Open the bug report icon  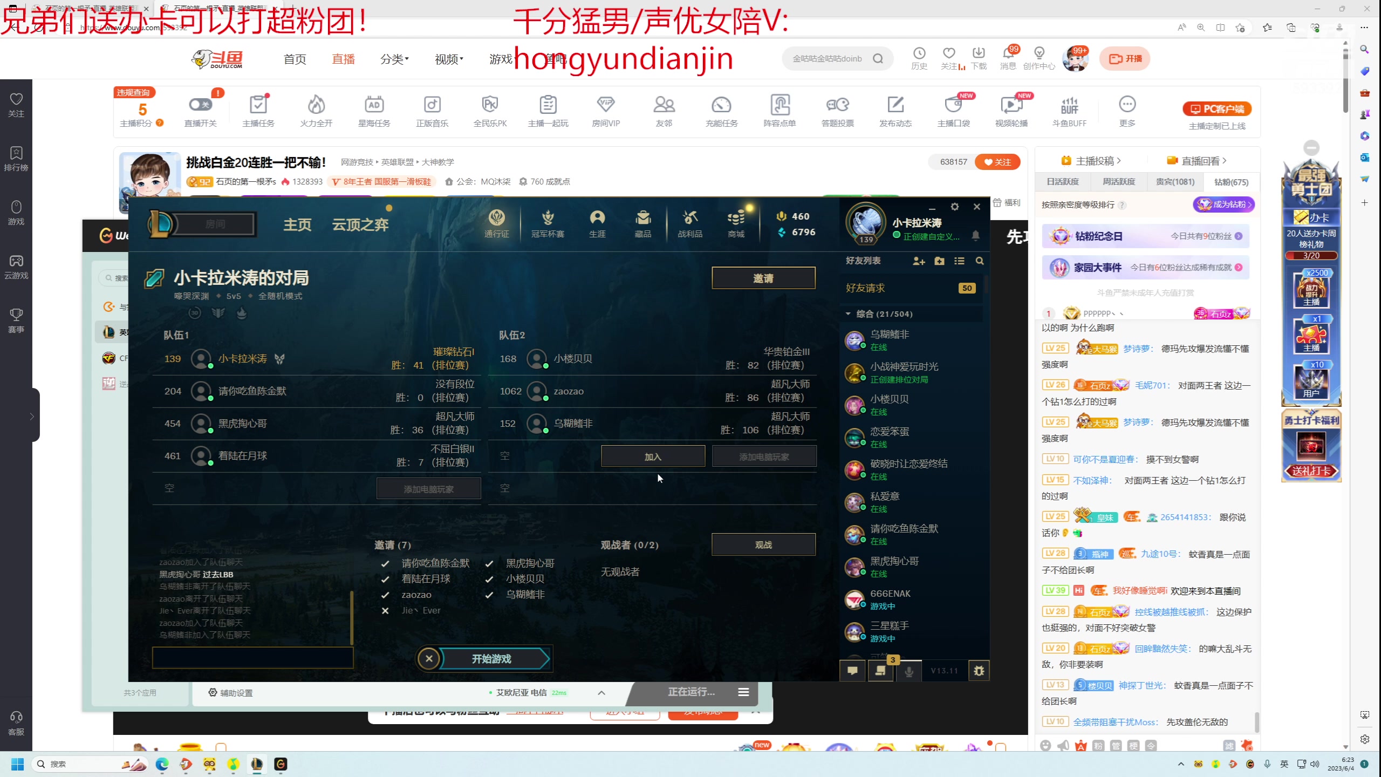point(979,671)
